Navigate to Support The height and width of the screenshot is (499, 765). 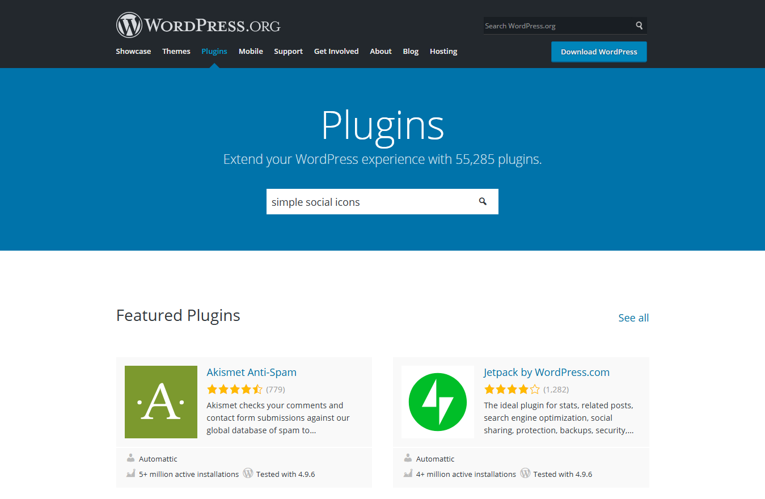click(288, 51)
